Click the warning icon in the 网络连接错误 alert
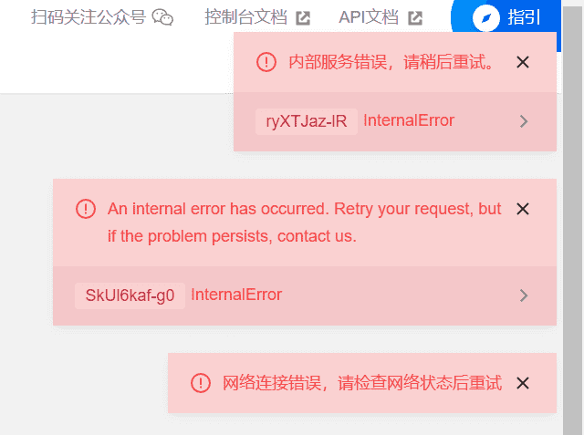The height and width of the screenshot is (435, 584). click(201, 383)
